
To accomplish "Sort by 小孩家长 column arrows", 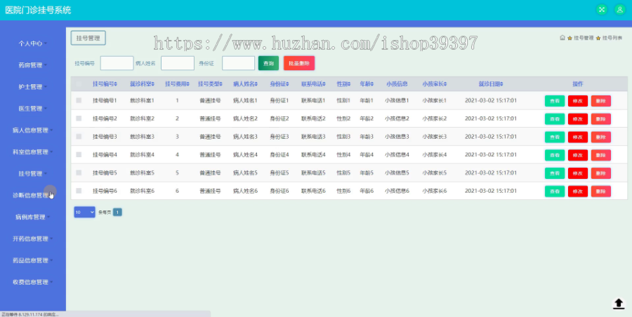I will [x=445, y=84].
